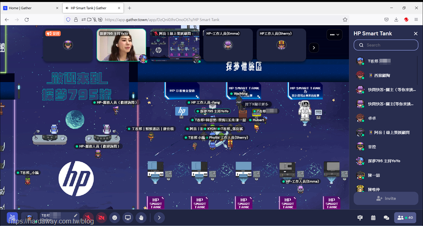Click the blocked autoplay icon in address bar

click(x=100, y=20)
